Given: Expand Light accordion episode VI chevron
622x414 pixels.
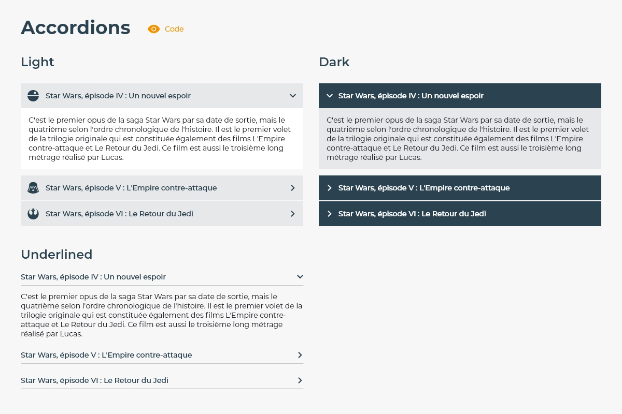Looking at the screenshot, I should [x=293, y=214].
